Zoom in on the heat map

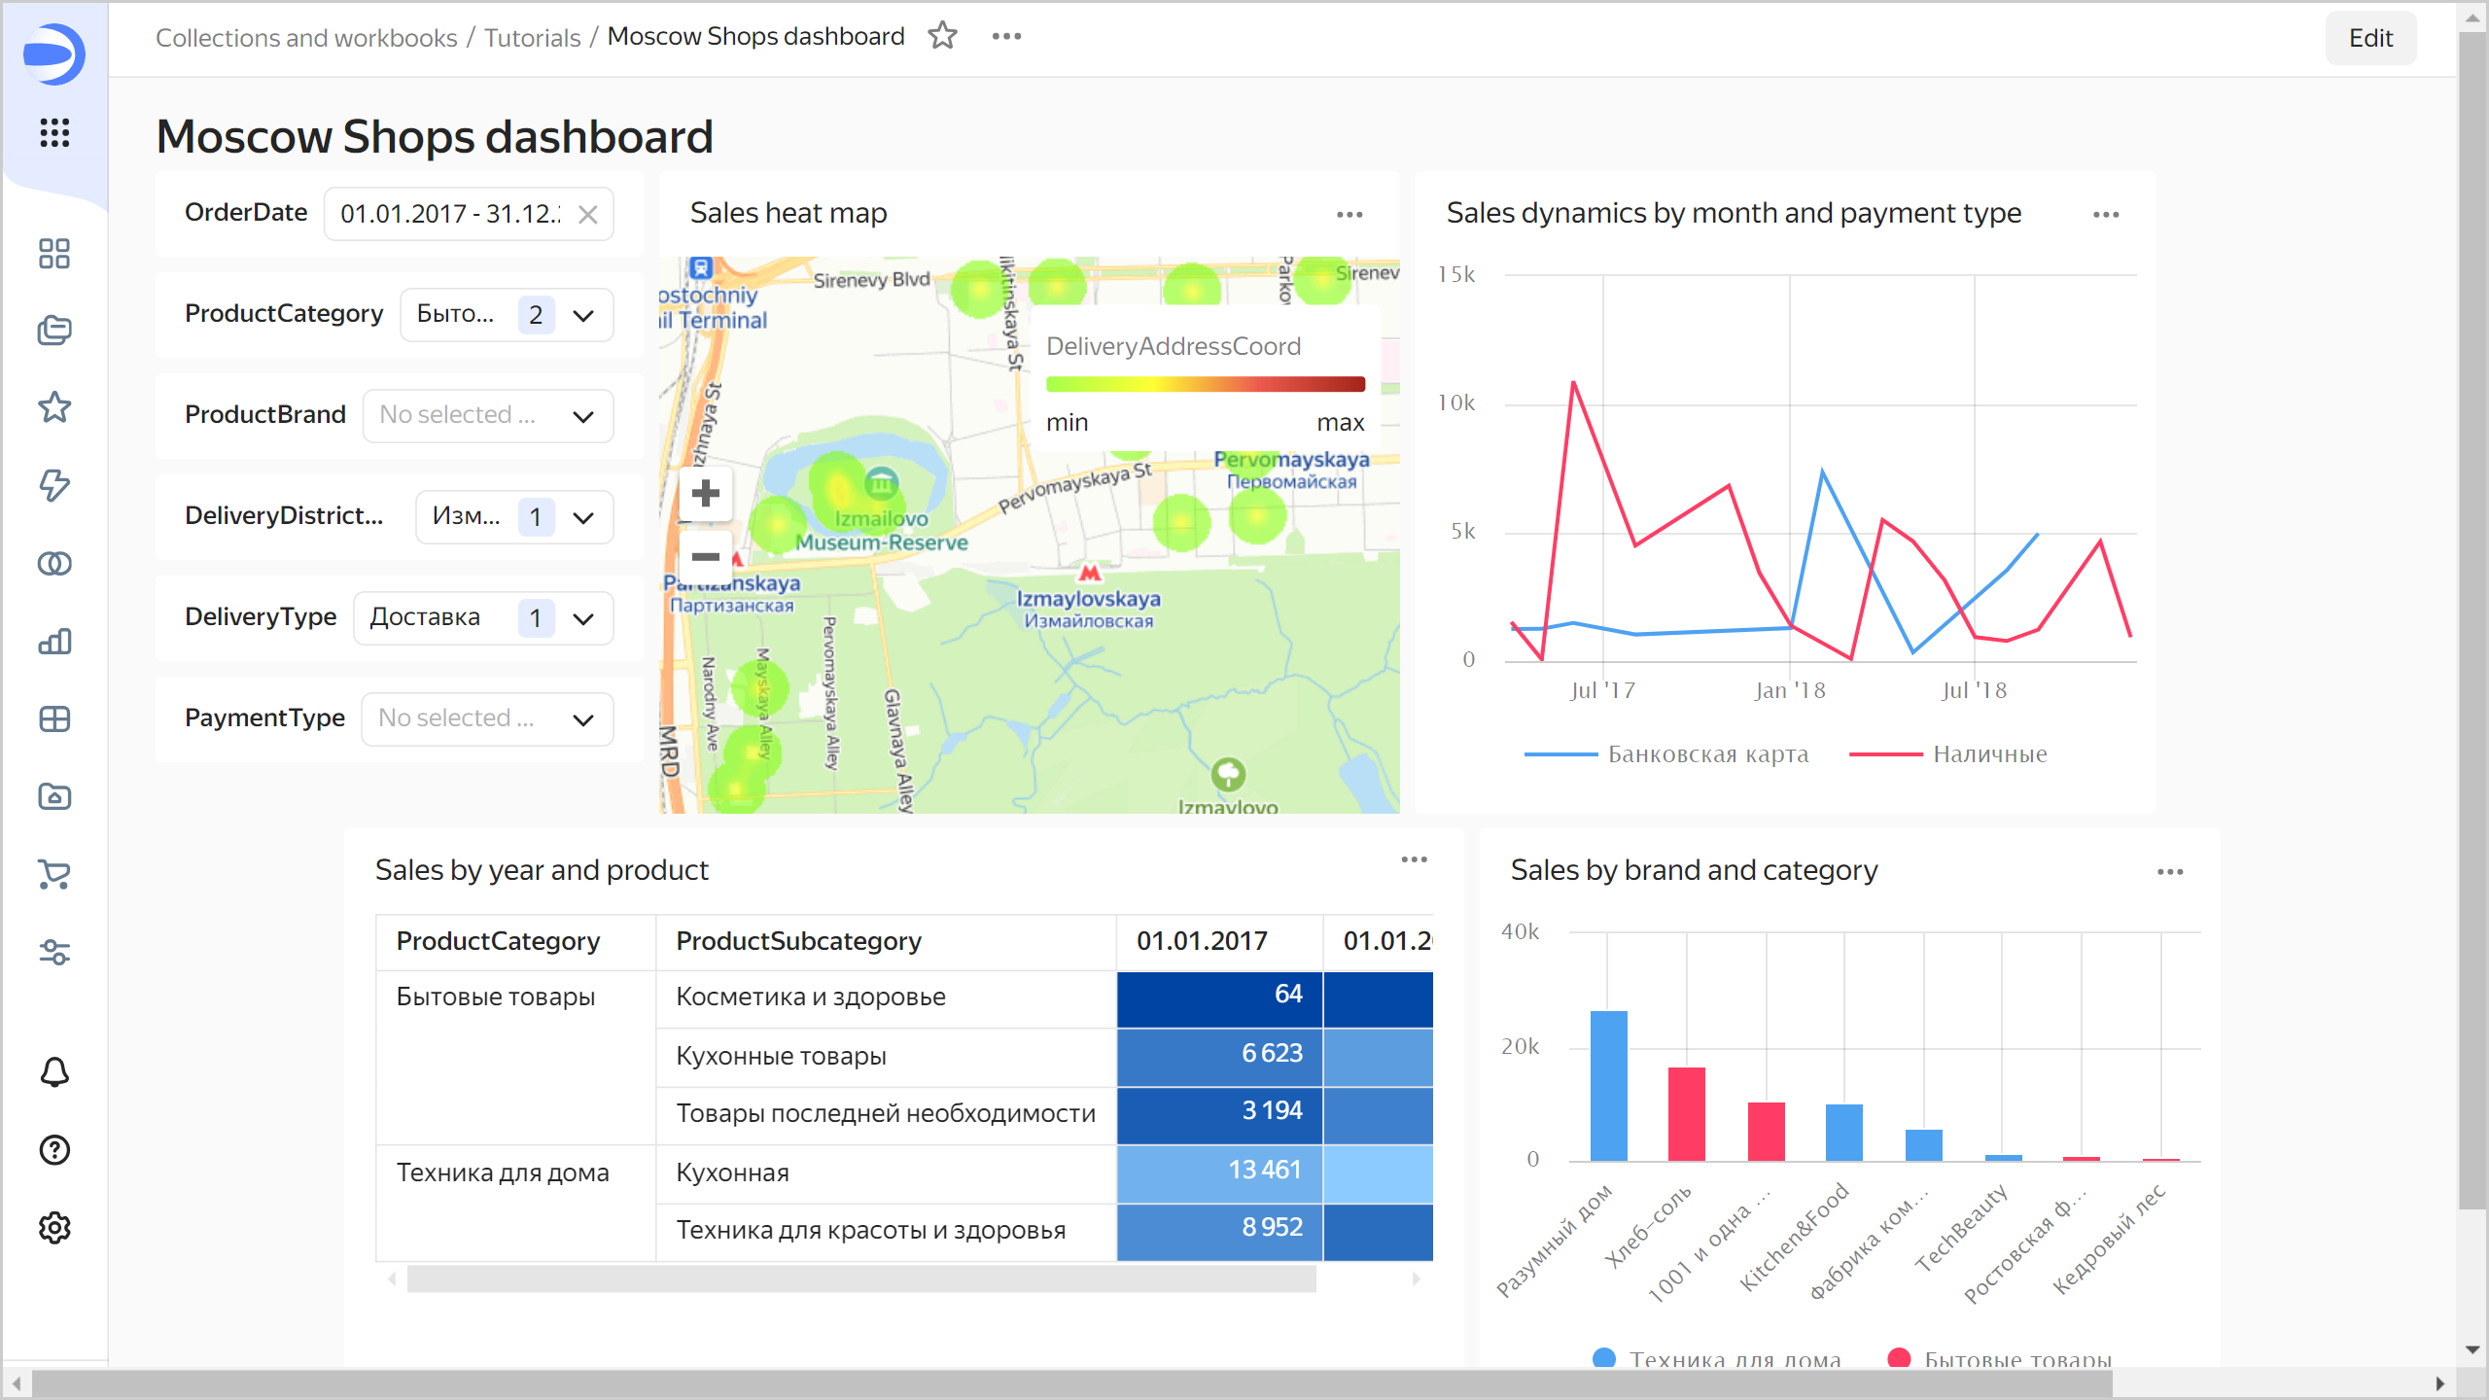tap(706, 494)
